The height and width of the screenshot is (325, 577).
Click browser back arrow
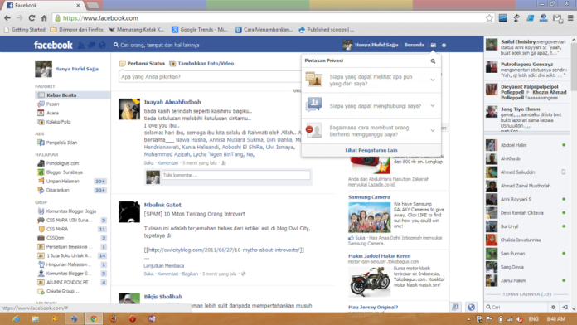click(x=7, y=17)
